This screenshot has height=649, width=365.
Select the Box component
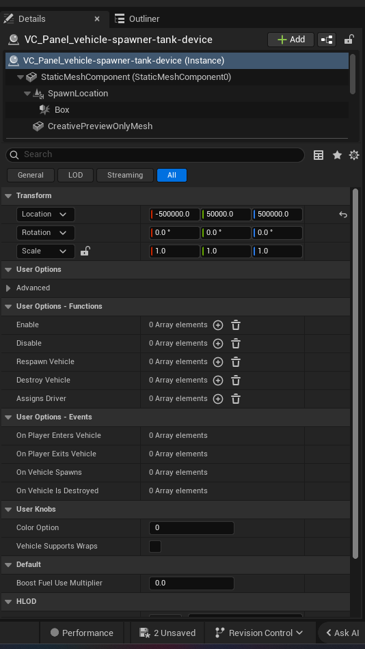pos(62,110)
